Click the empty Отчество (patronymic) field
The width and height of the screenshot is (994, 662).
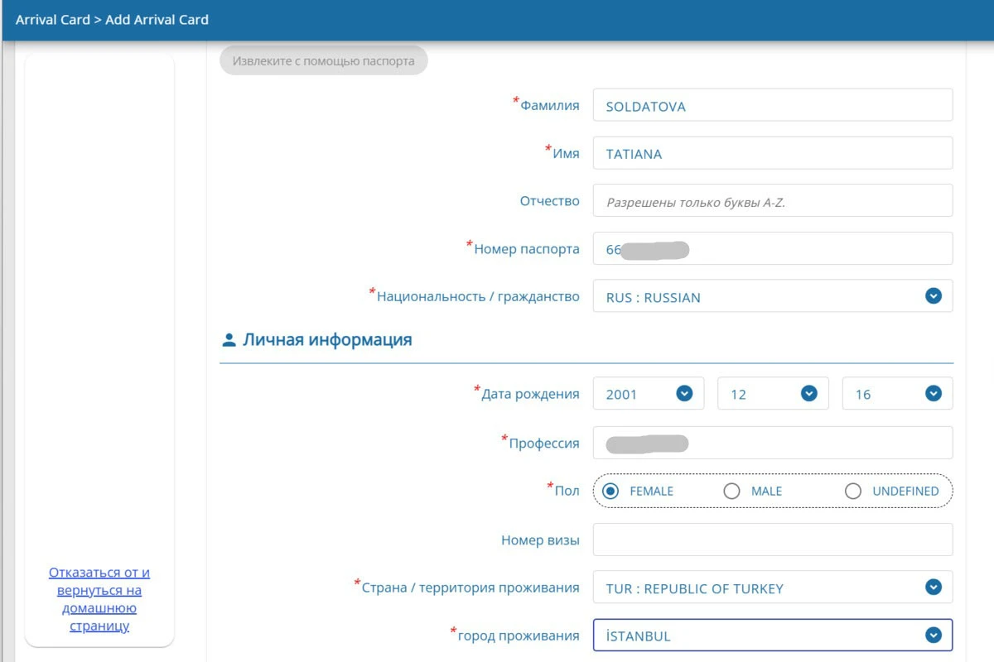[773, 201]
